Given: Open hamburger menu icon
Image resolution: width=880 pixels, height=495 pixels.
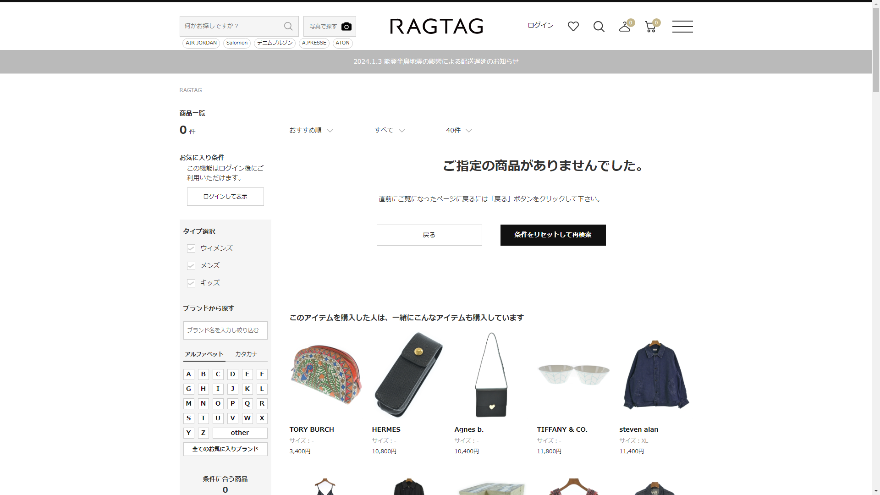Looking at the screenshot, I should click(x=682, y=27).
